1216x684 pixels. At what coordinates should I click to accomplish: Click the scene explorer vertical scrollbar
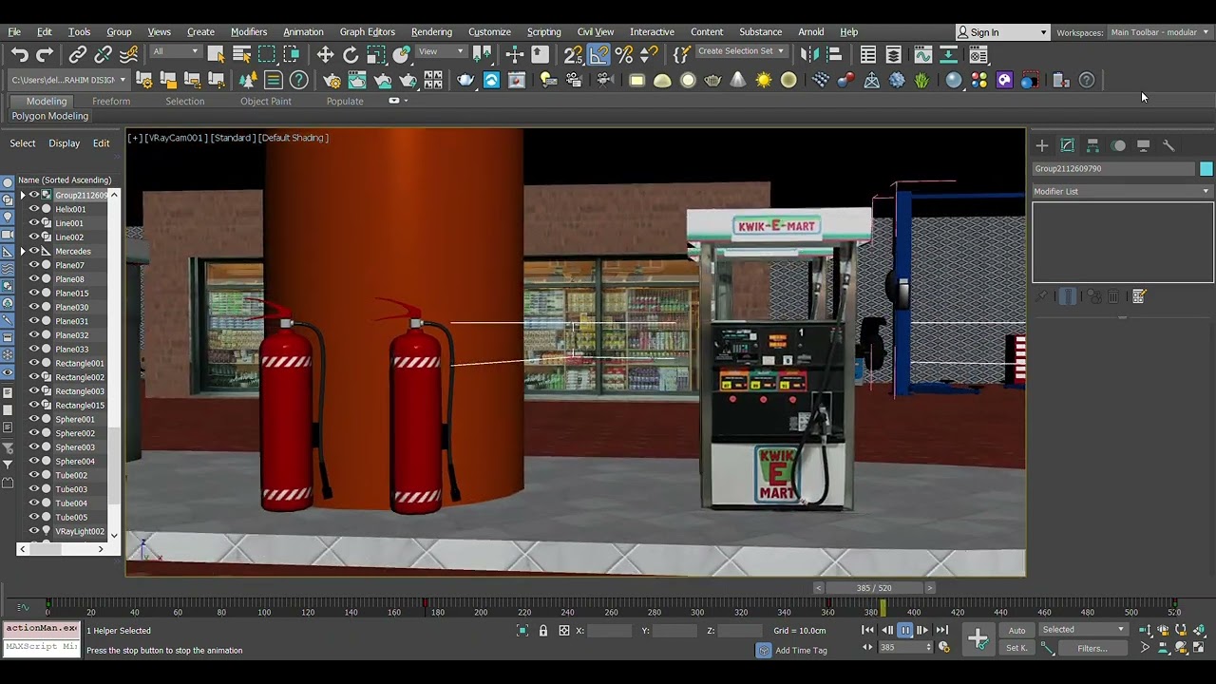coord(114,365)
